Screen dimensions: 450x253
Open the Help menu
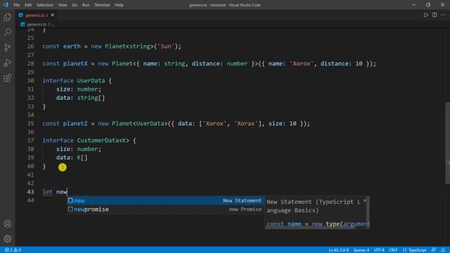[x=119, y=5]
